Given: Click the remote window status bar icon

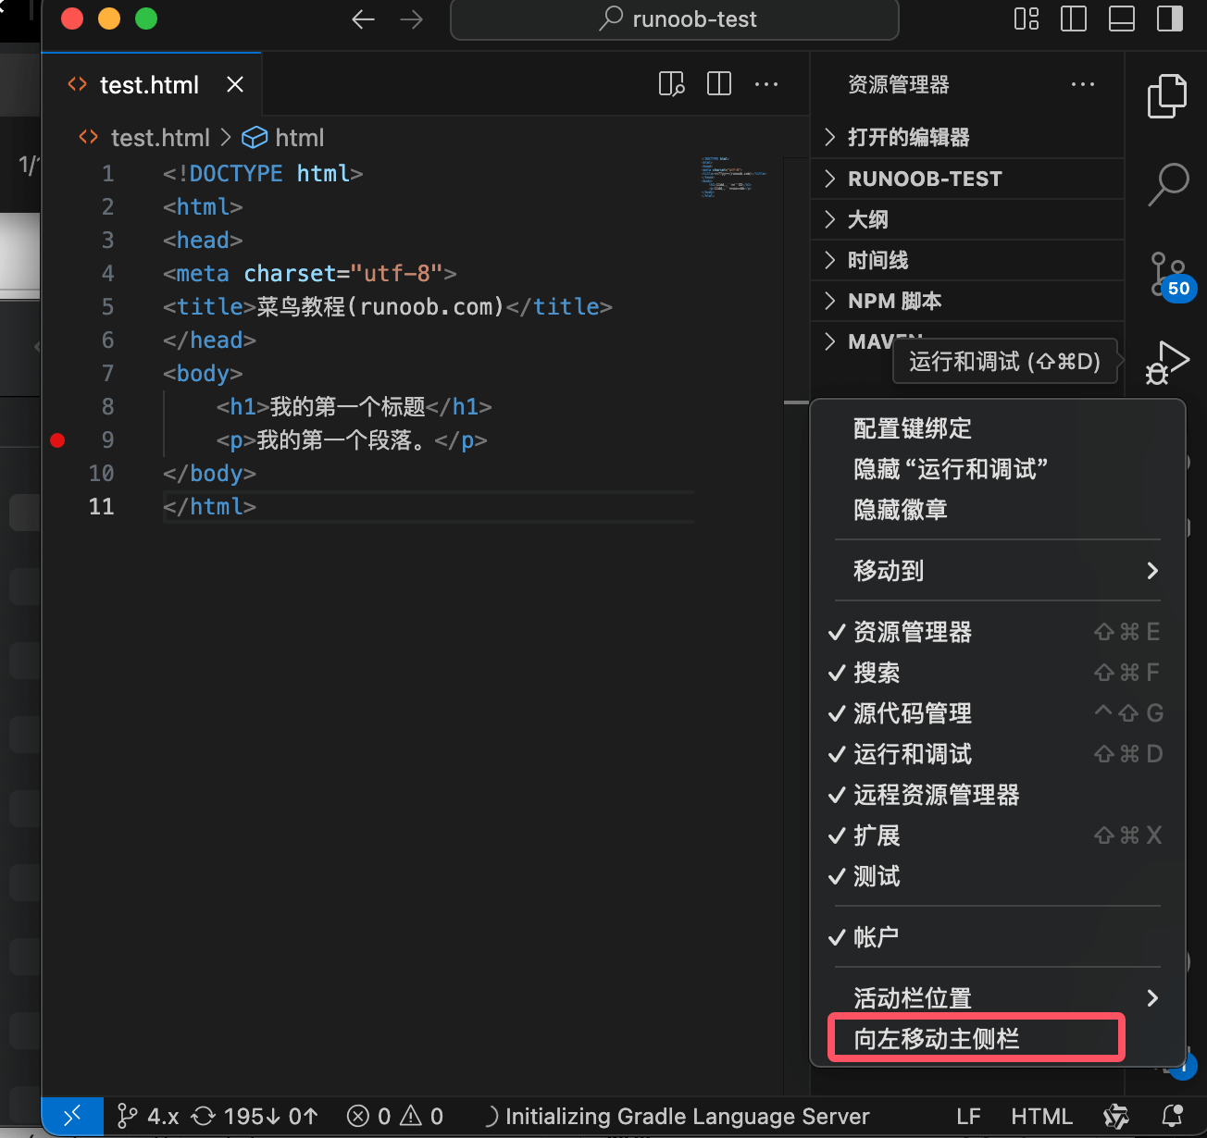Looking at the screenshot, I should (72, 1116).
